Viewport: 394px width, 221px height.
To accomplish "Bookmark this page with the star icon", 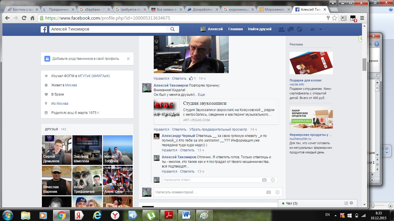I will (334, 18).
